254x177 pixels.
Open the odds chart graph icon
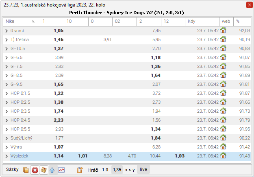pyautogui.click(x=61, y=170)
